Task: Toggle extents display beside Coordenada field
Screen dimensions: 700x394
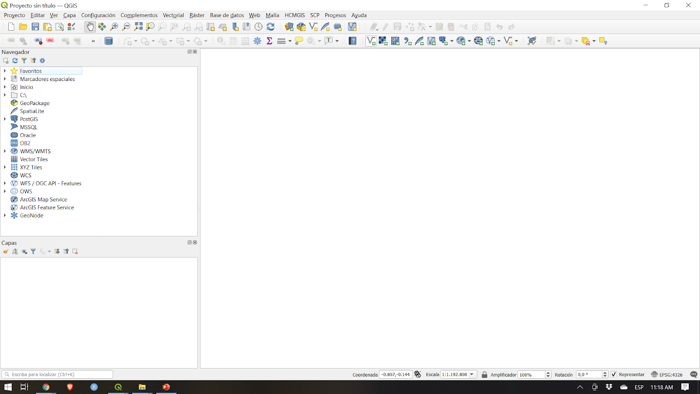Action: pos(418,374)
